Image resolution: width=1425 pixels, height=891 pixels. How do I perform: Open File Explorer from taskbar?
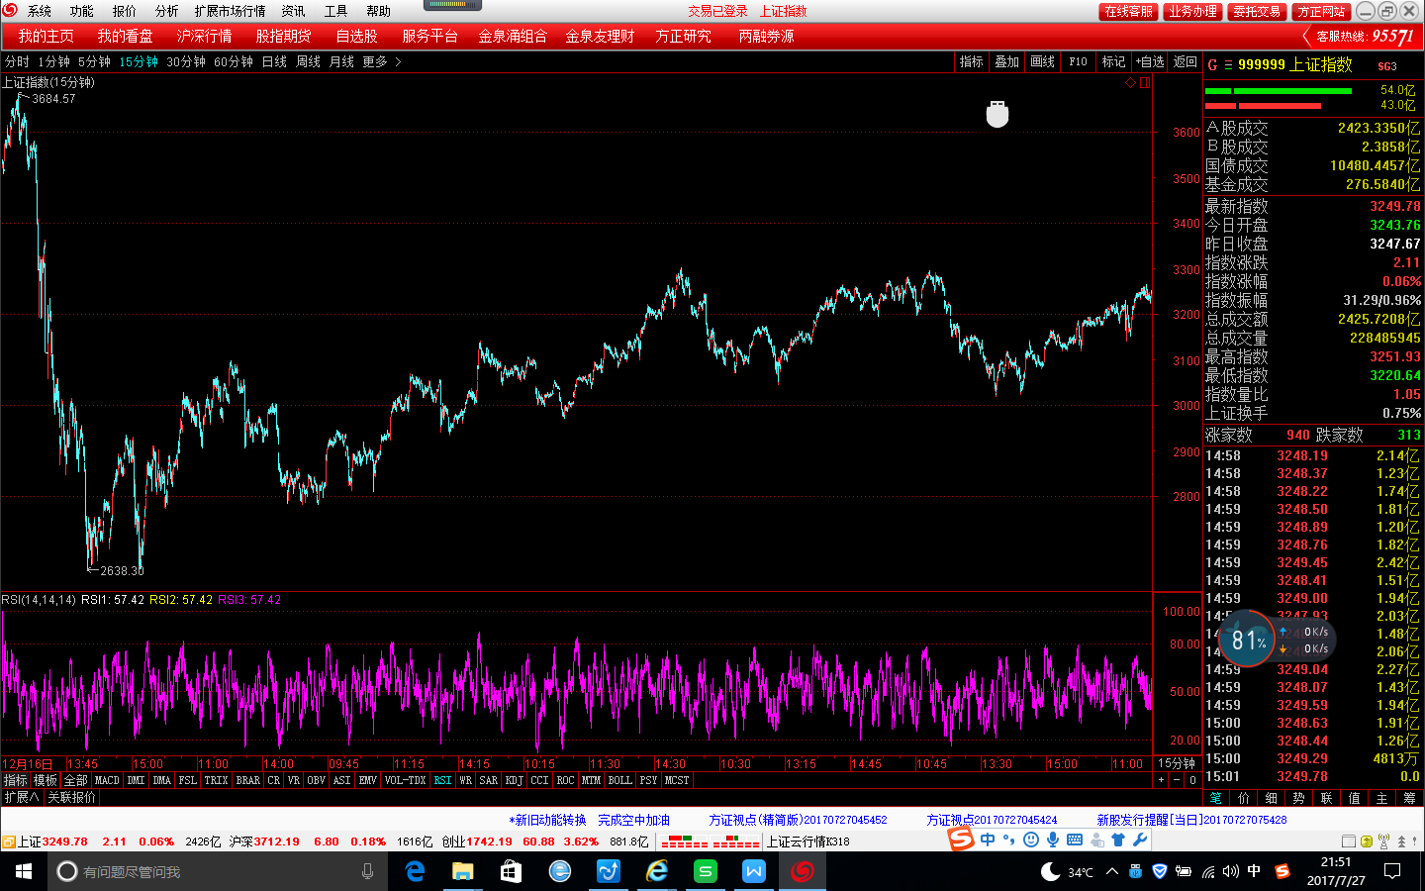point(463,871)
